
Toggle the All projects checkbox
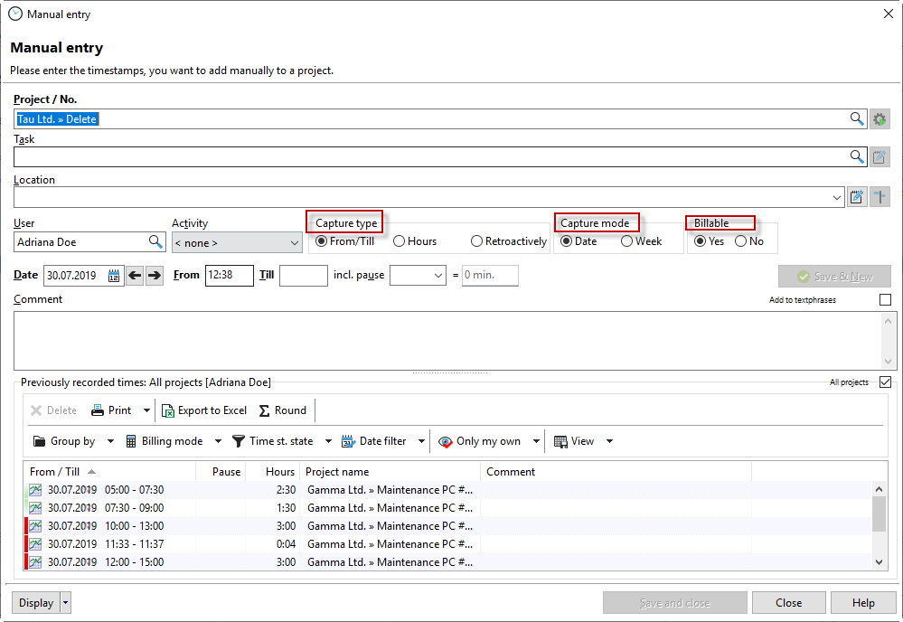point(885,382)
